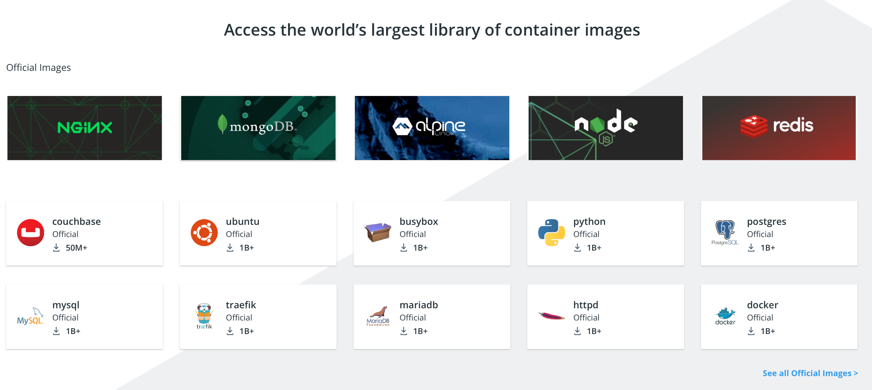872x390 pixels.
Task: Open the NGINX official image banner
Action: coord(84,128)
